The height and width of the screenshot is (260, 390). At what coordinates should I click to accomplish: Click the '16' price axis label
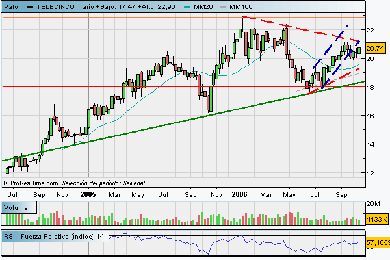pyautogui.click(x=370, y=116)
